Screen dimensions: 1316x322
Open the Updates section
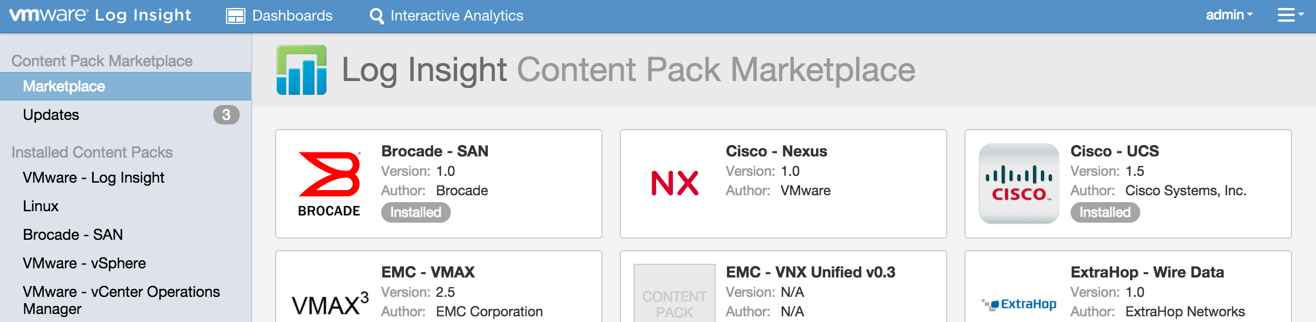coord(51,115)
